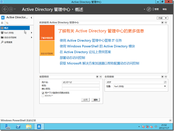This screenshot has width=174, height=131.
Task: Collapse the 重置密码 tile
Action: (x=101, y=77)
